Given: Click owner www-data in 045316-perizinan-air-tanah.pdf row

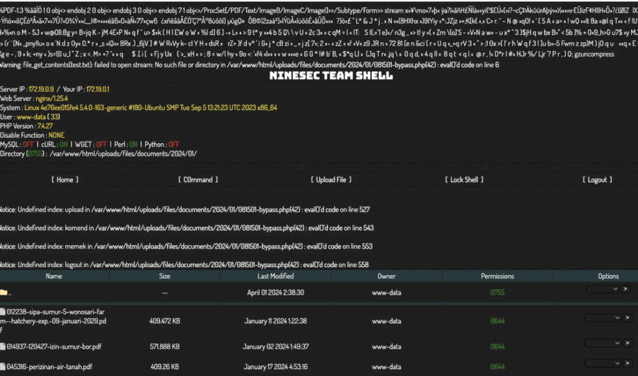Looking at the screenshot, I should (386, 367).
